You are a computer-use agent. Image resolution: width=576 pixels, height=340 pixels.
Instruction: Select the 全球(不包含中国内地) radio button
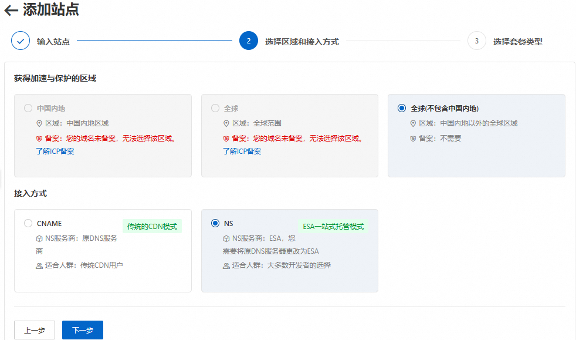point(402,108)
